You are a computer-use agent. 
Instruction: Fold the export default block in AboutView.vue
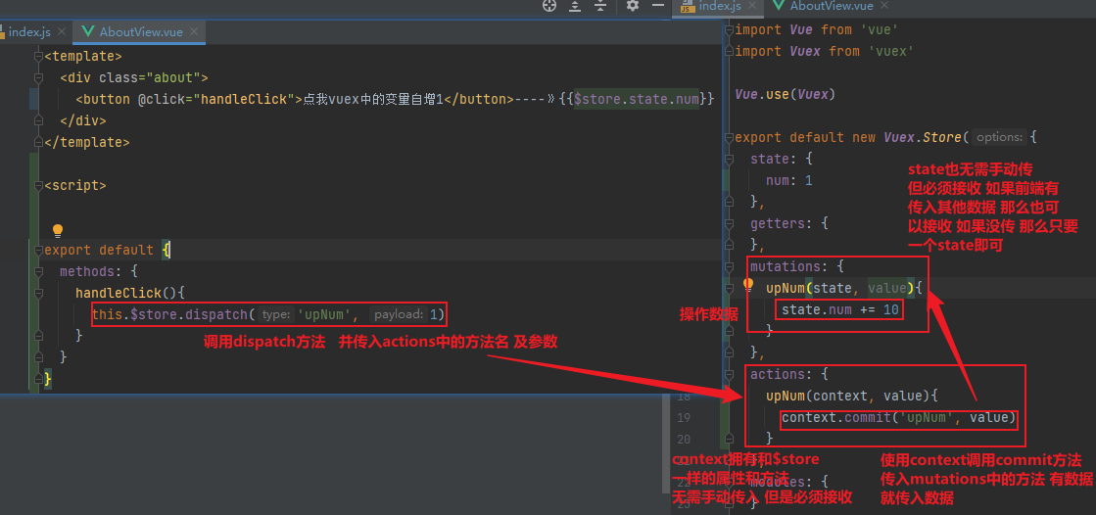(x=39, y=251)
